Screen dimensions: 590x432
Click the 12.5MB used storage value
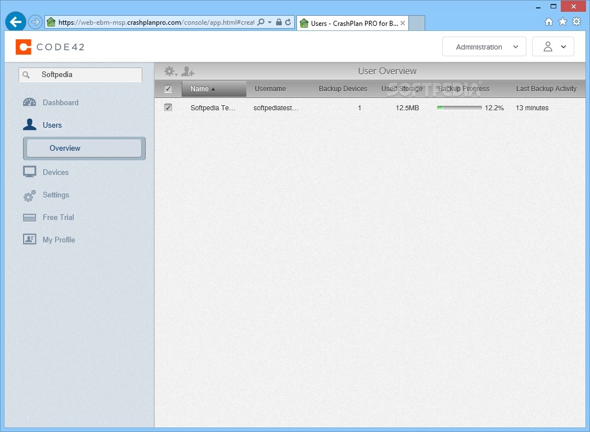pos(407,108)
